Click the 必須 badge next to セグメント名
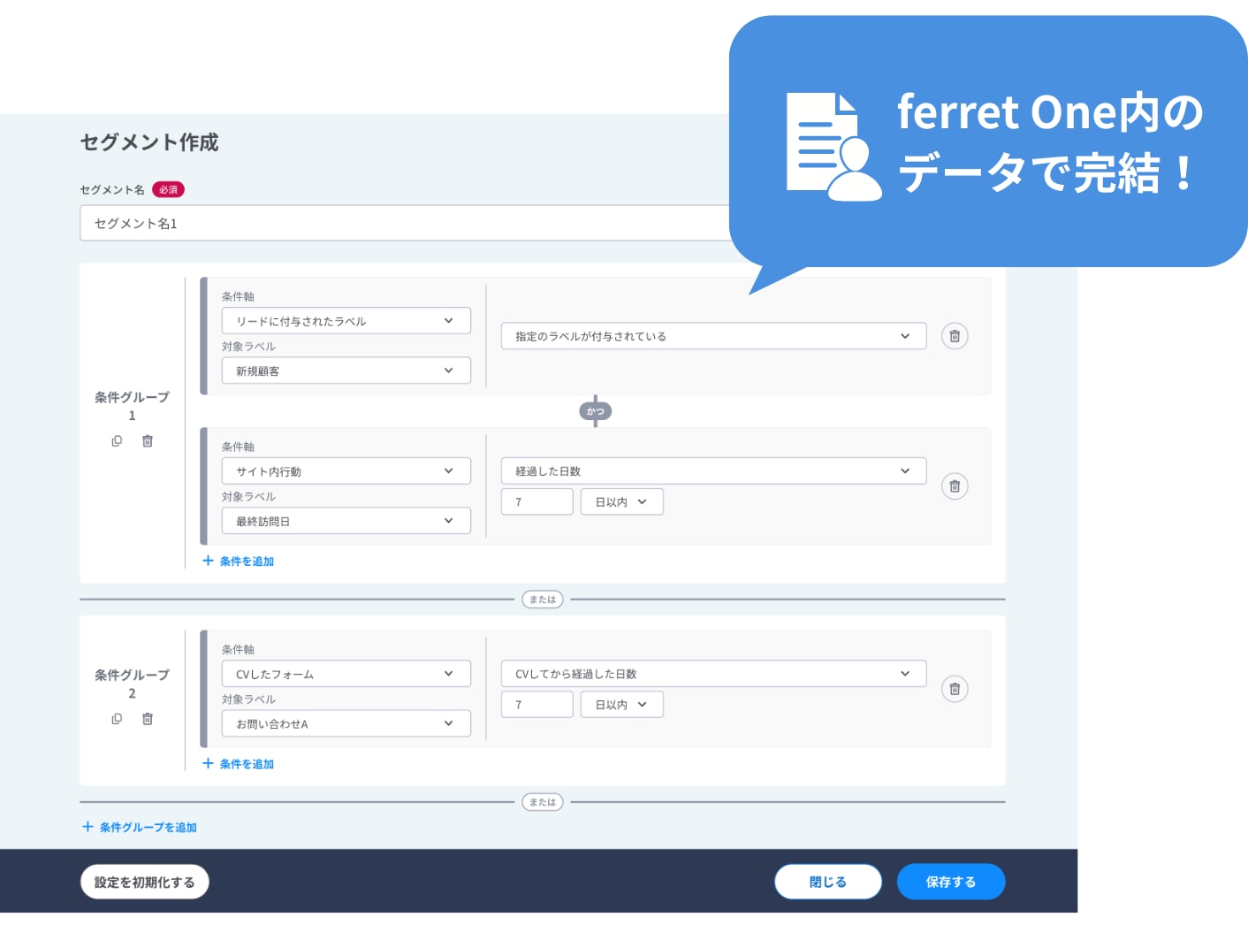Screen dimensions: 1248x925 [x=168, y=189]
